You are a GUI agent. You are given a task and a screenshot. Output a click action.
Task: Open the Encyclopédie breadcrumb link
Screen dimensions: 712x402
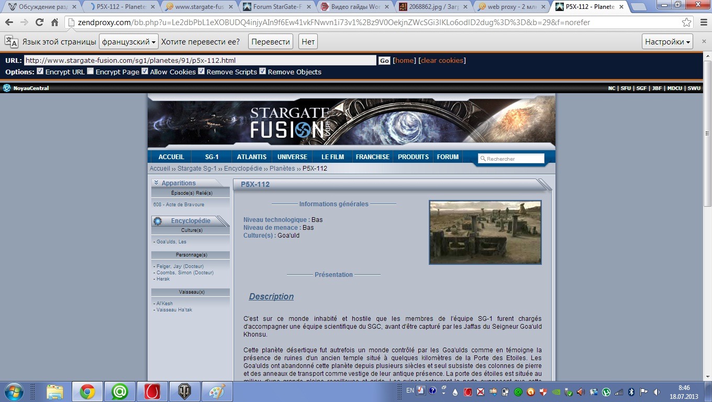[243, 169]
